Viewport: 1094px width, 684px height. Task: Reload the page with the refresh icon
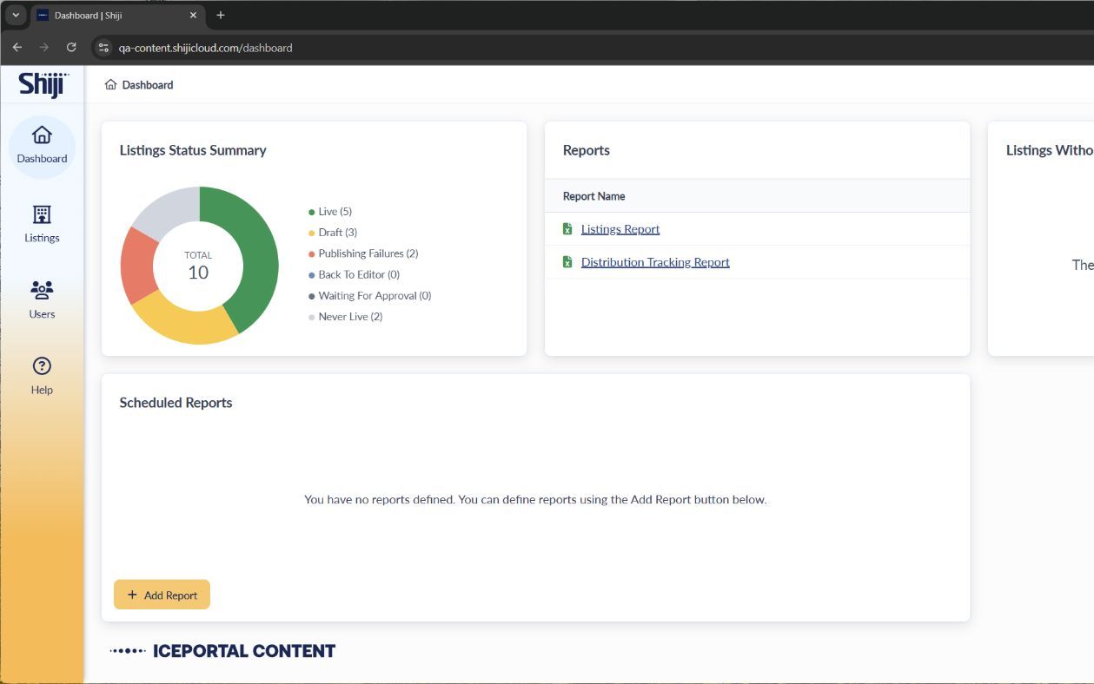tap(71, 47)
